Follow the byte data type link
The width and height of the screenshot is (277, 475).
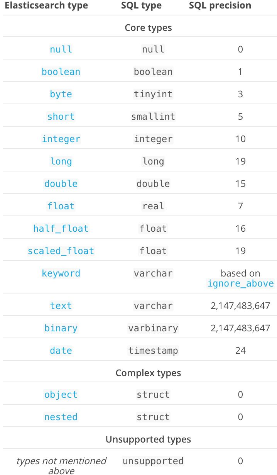point(61,94)
